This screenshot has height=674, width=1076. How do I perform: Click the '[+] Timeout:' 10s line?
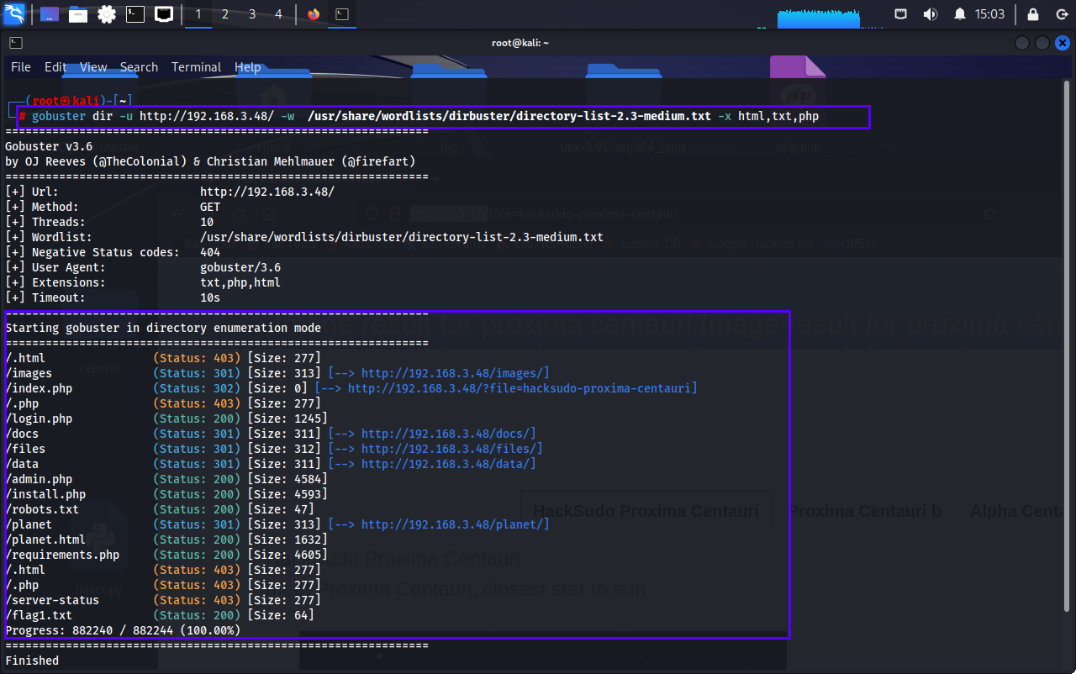pos(113,298)
